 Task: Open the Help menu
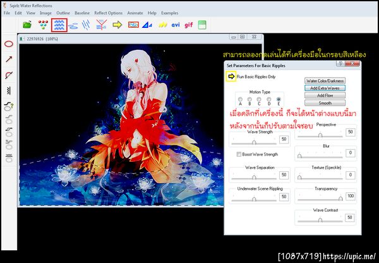[152, 13]
